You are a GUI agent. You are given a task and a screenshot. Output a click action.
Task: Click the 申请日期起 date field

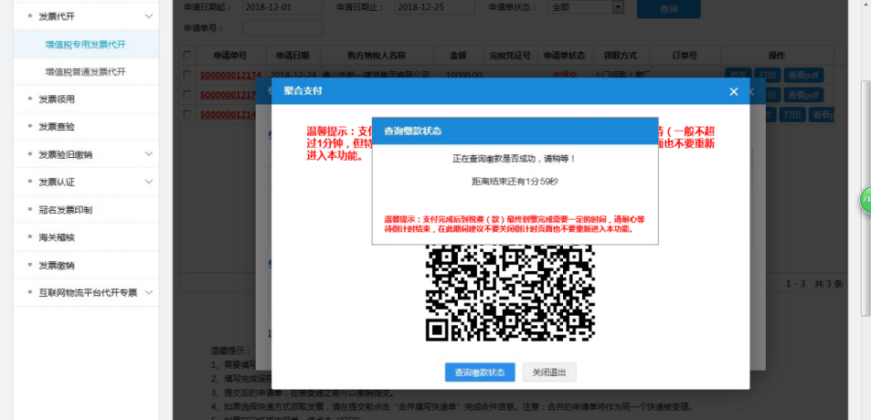[x=282, y=8]
